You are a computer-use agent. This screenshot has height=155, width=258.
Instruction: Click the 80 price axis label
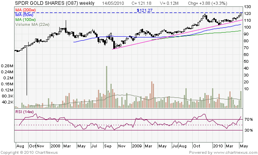coord(246,41)
